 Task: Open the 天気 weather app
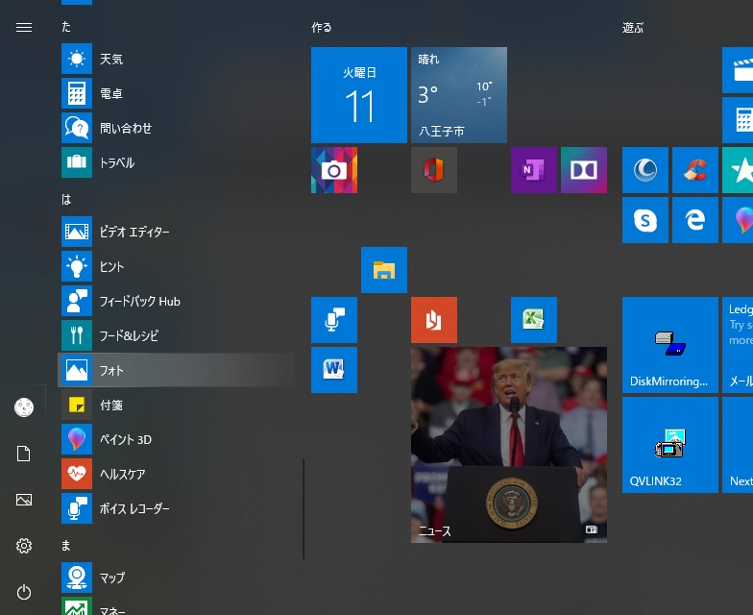pyautogui.click(x=178, y=59)
